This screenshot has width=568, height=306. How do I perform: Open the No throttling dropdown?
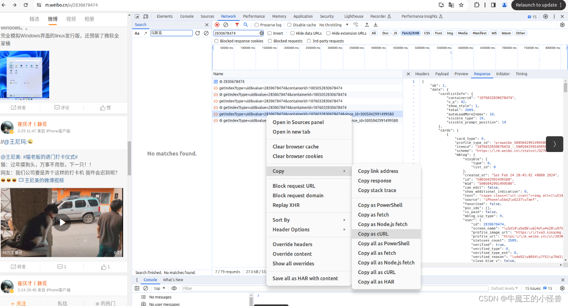tap(334, 25)
